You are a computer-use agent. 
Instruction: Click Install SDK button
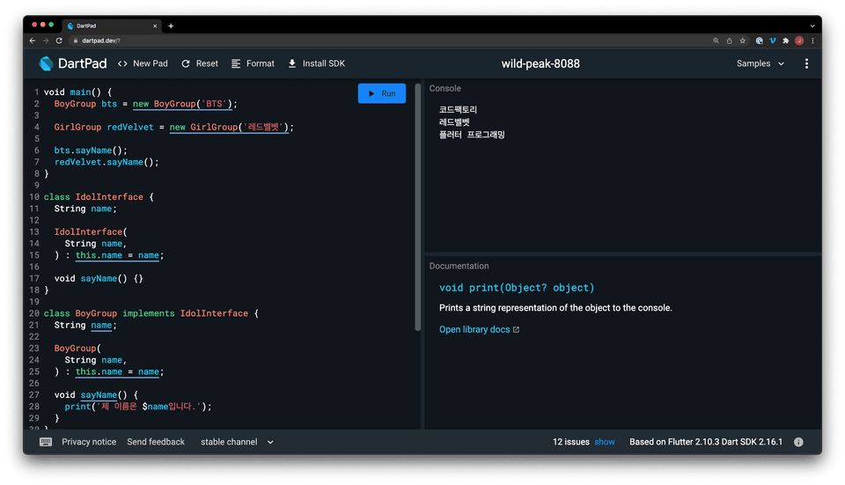click(x=316, y=63)
